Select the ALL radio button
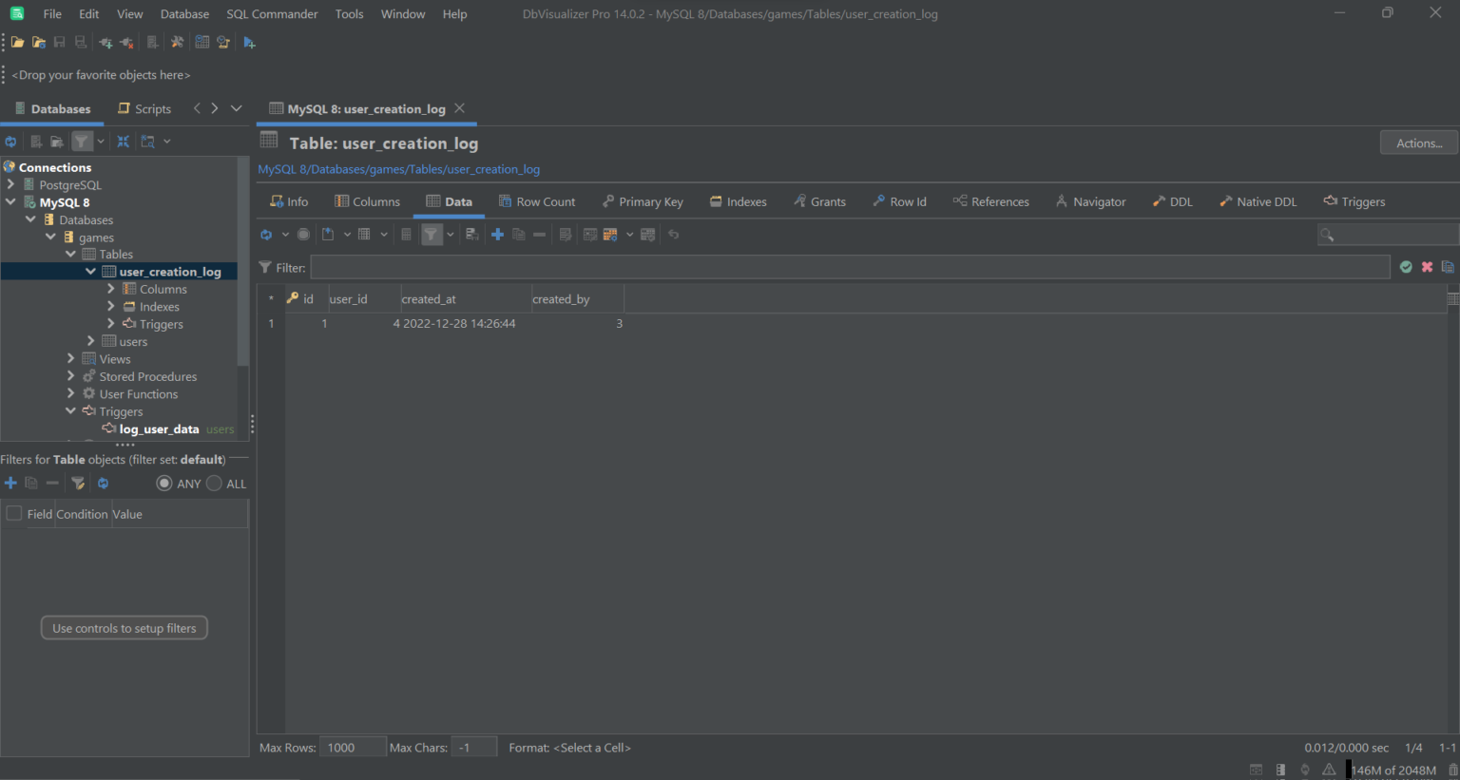The height and width of the screenshot is (780, 1460). click(215, 484)
